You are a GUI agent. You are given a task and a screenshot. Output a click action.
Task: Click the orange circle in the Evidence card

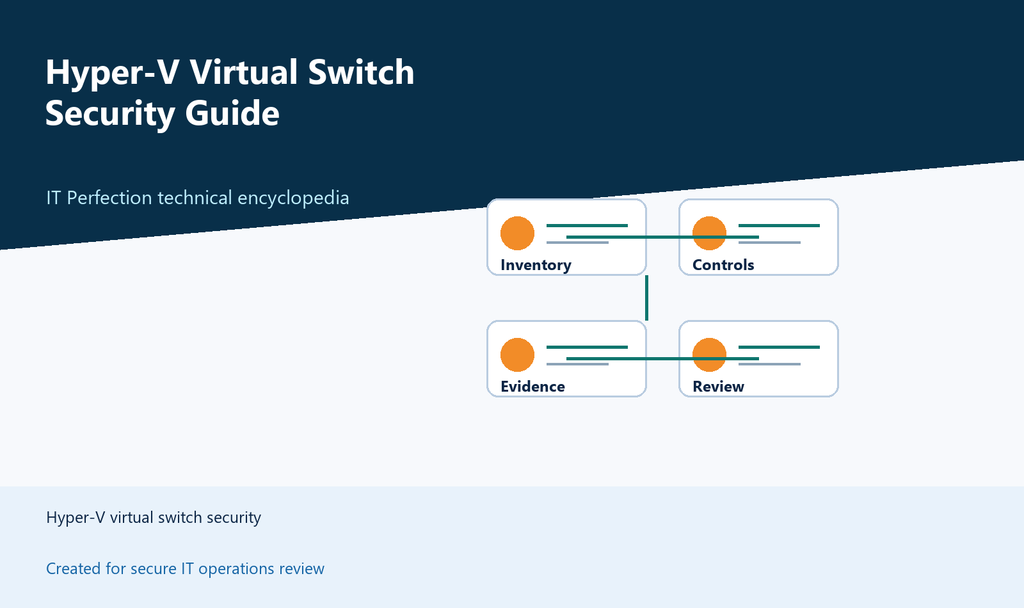pos(517,355)
